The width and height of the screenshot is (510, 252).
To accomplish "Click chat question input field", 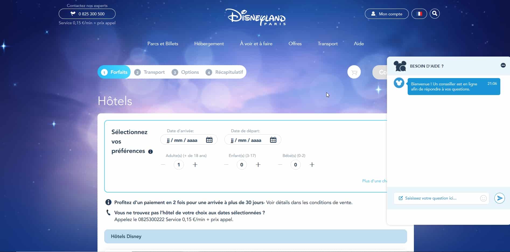I will pos(441,198).
